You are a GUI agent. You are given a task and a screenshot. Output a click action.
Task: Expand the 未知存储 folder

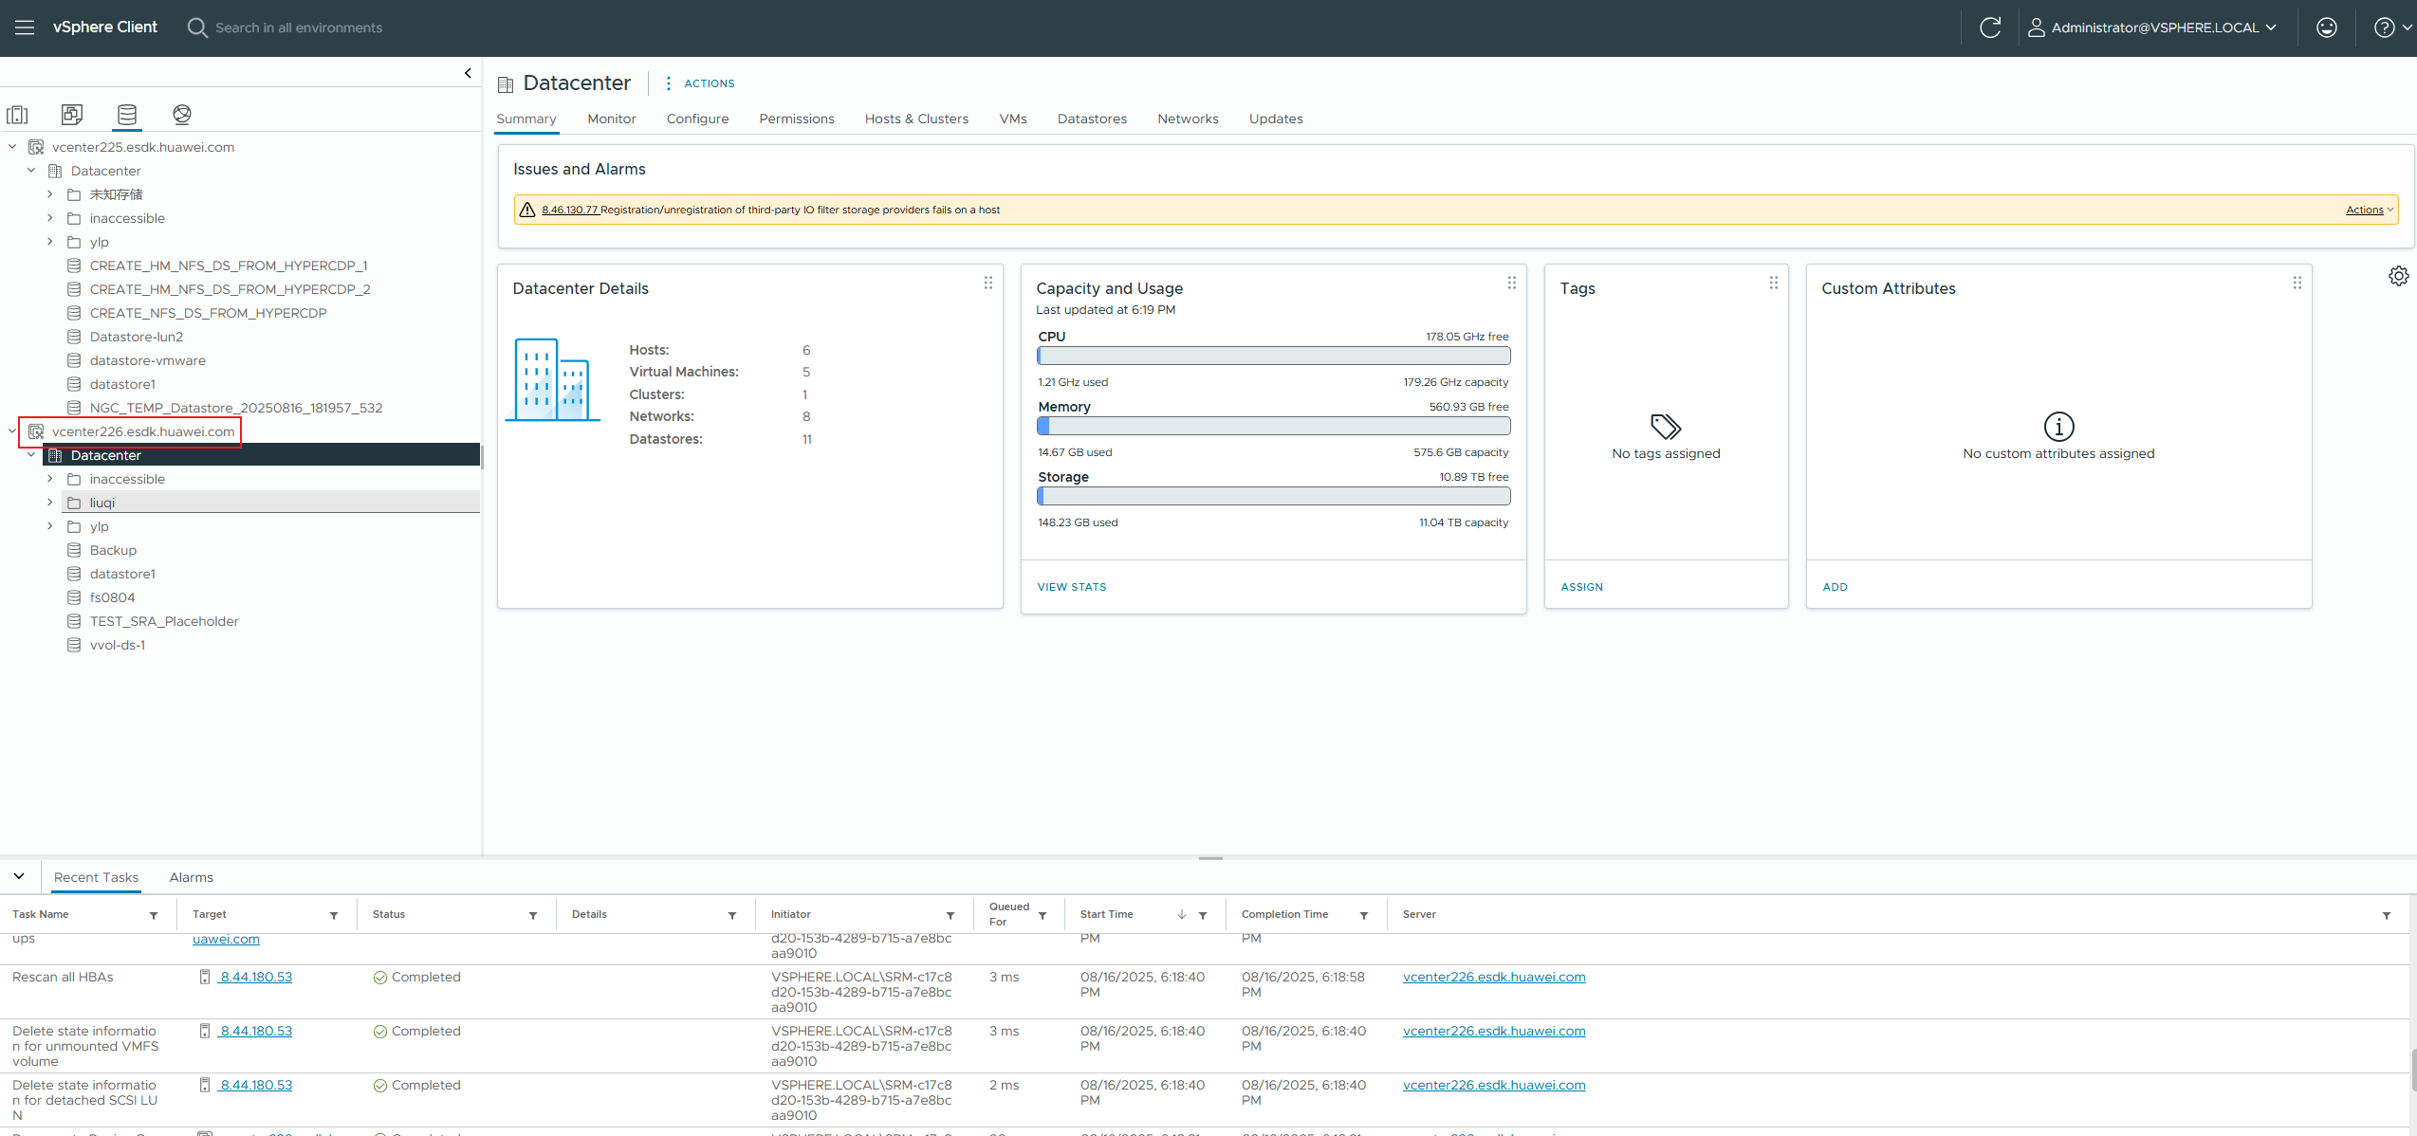[50, 194]
